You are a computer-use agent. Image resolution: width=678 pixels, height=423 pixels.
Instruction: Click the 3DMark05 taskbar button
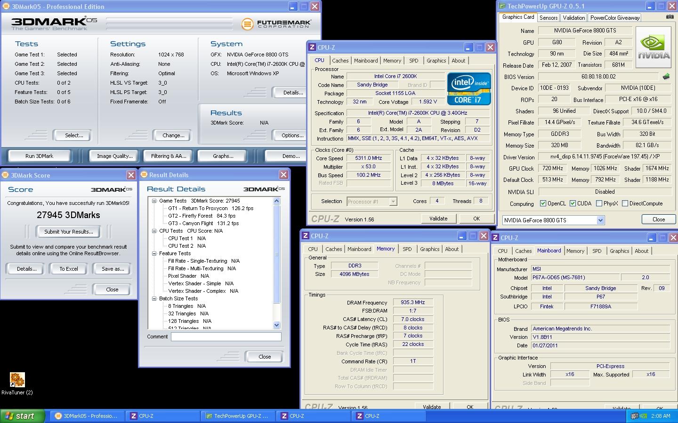pyautogui.click(x=87, y=416)
